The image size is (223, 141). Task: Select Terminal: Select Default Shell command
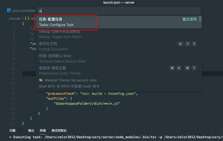pyautogui.click(x=119, y=58)
